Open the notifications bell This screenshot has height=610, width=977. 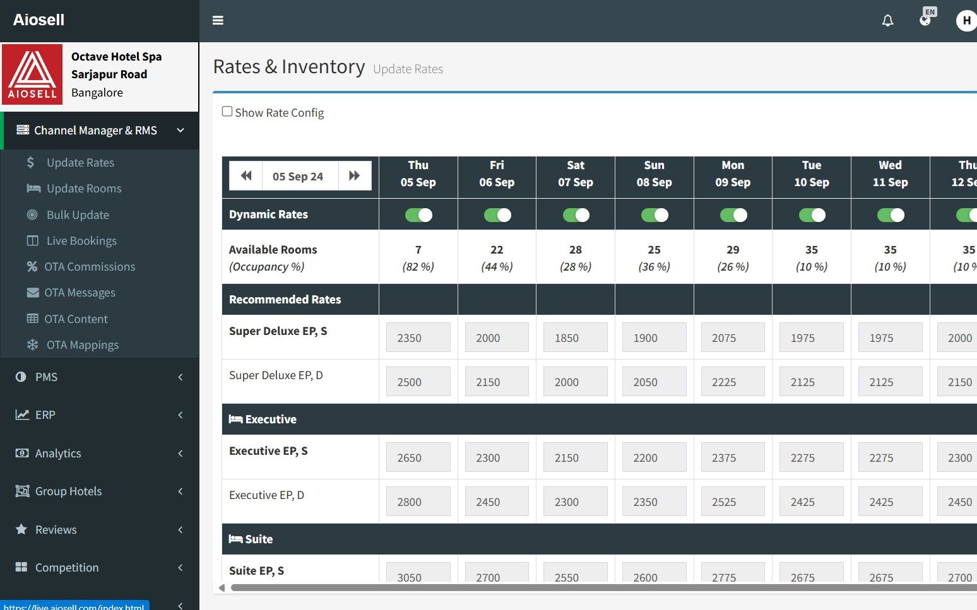887,20
